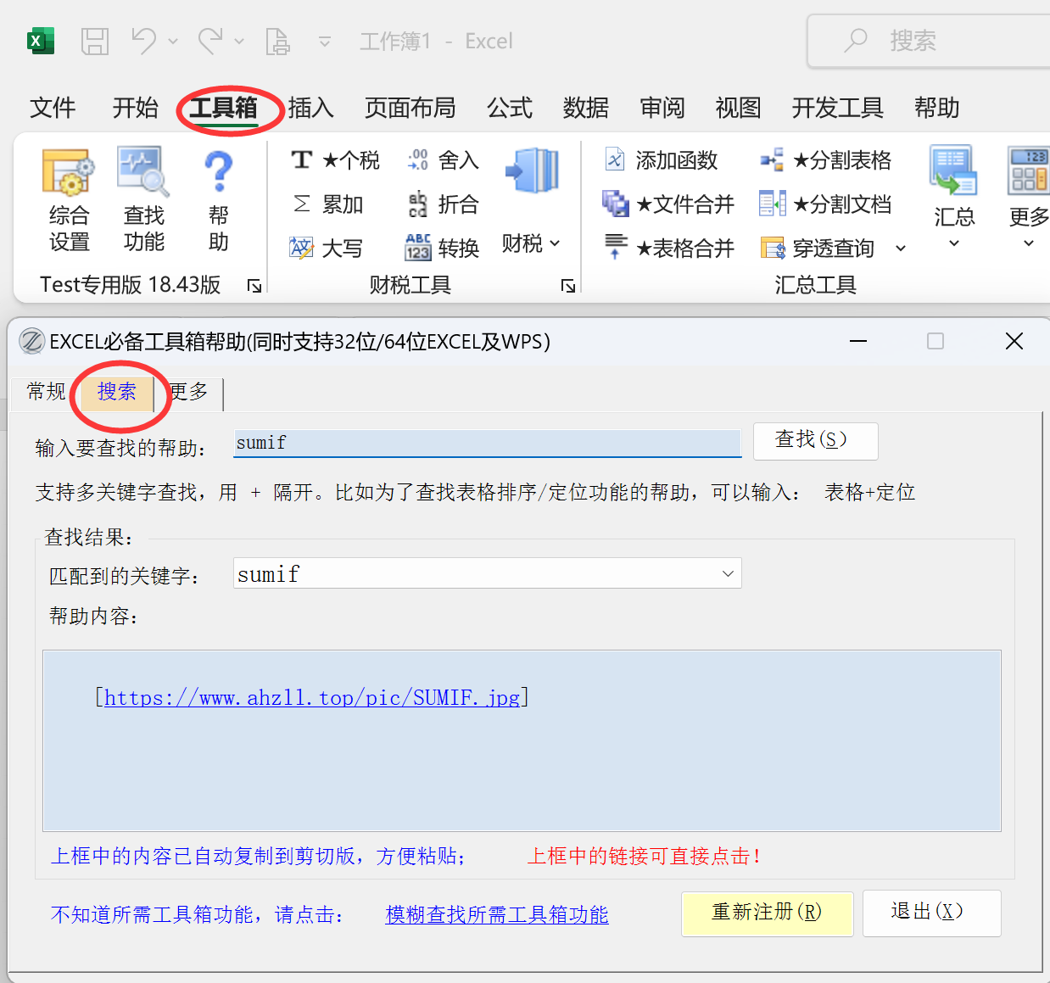
Task: Click the 模糊查找所需工具箱功能 link
Action: 496,914
